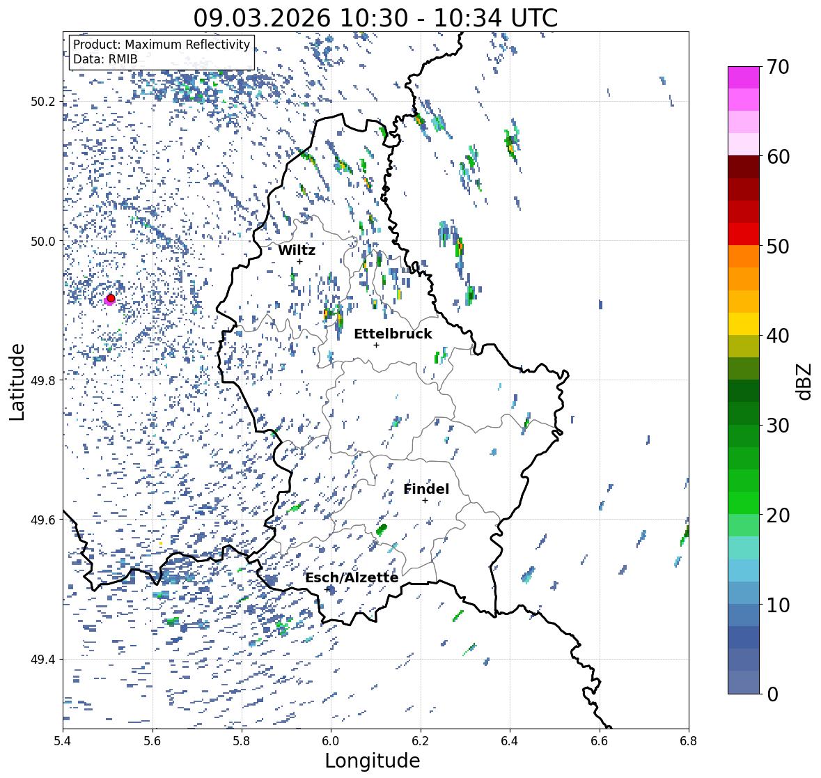Select the Ettelbruck city label
The width and height of the screenshot is (821, 778).
393,334
